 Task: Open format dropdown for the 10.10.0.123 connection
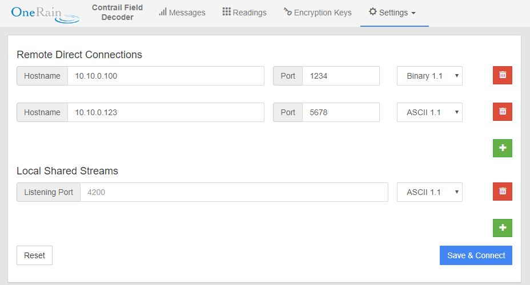coord(429,112)
